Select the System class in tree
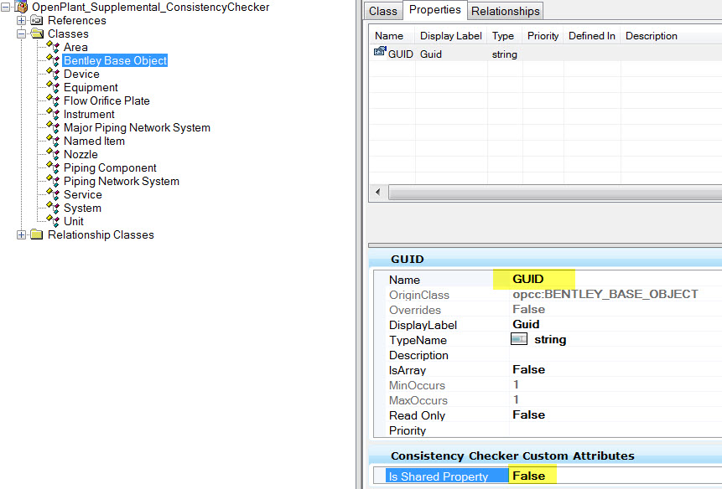The image size is (722, 489). tap(82, 208)
